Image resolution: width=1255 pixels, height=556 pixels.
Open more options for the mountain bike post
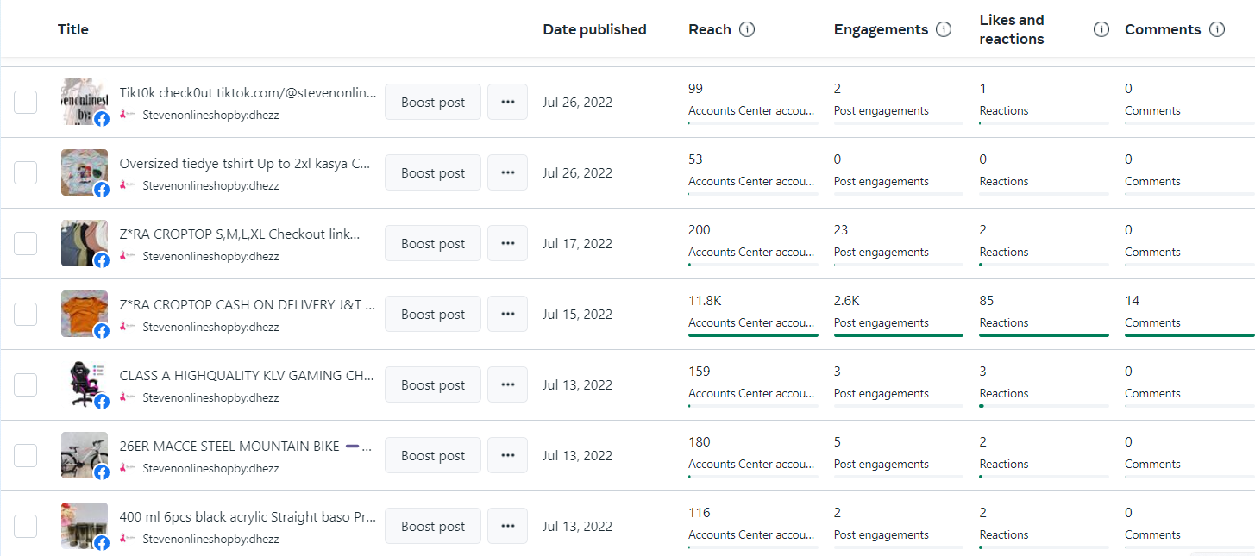coord(507,455)
